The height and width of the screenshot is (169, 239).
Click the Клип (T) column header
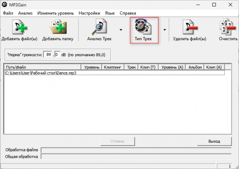[x=148, y=67]
